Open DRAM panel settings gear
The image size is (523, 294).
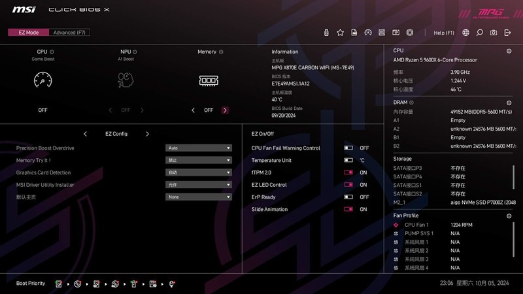[509, 103]
